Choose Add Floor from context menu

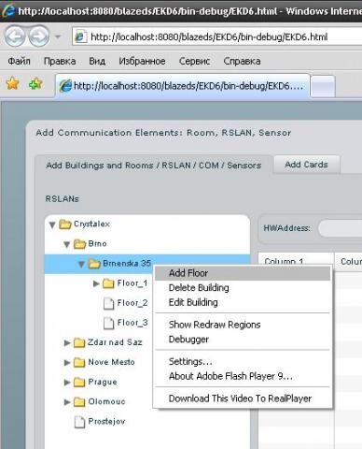point(243,273)
